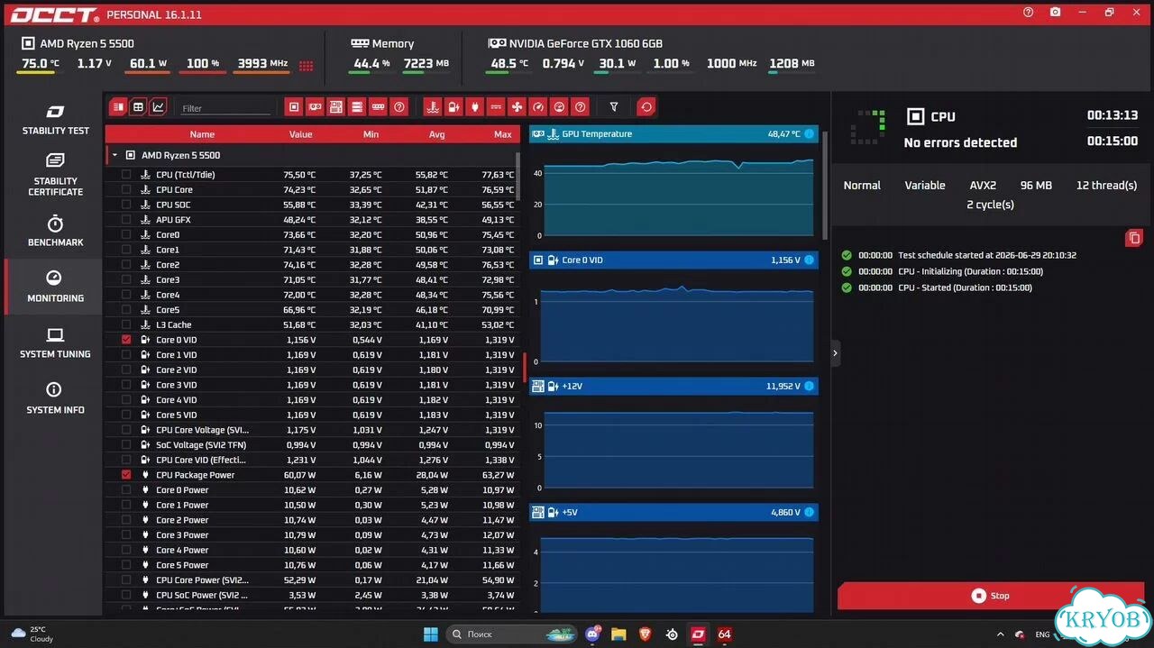
Task: Copy the test log with the red copy icon
Action: (1133, 238)
